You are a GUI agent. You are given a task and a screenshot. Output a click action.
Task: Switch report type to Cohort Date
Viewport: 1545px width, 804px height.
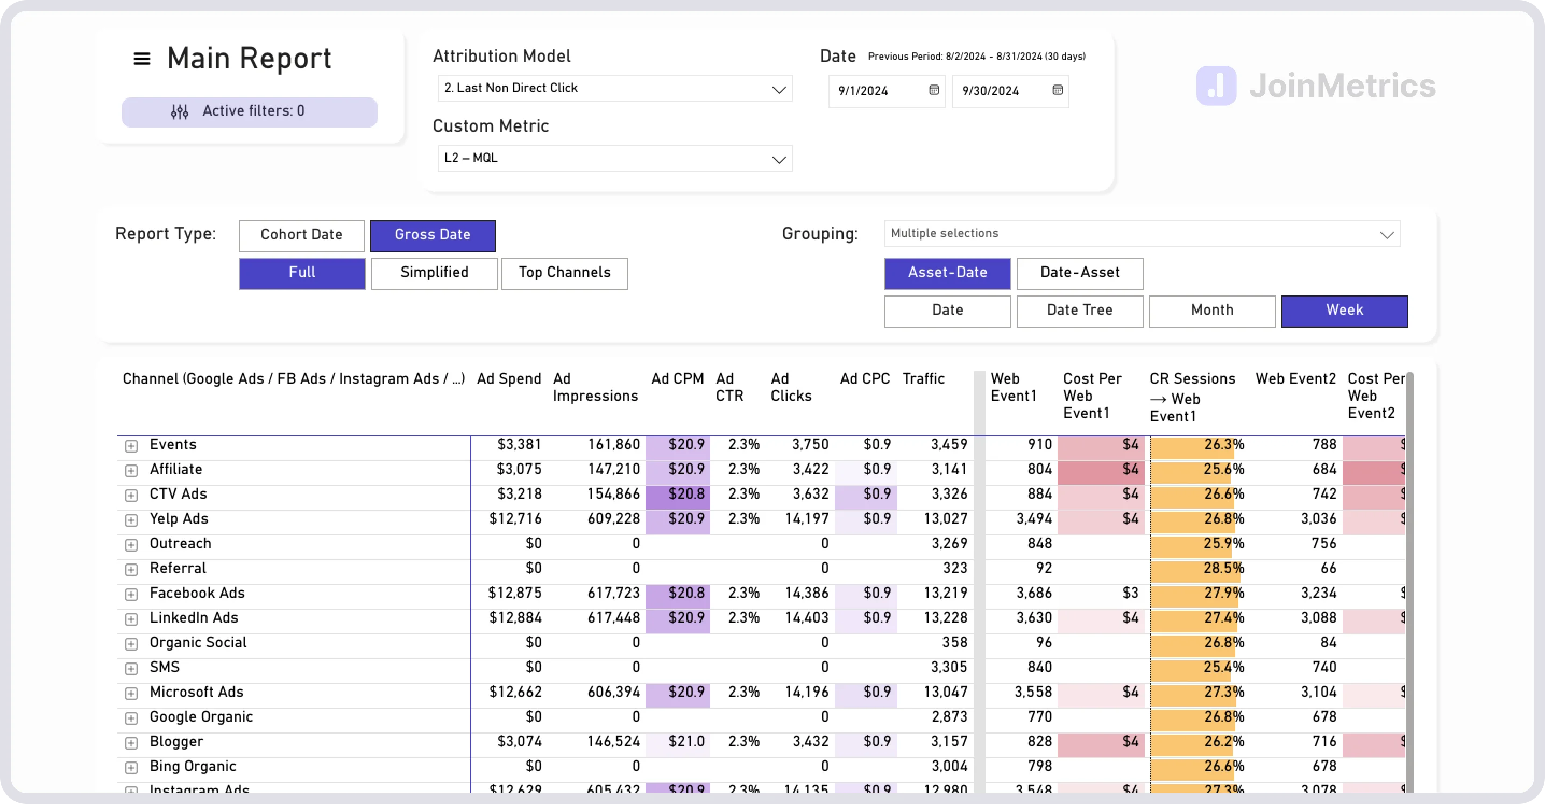coord(301,235)
